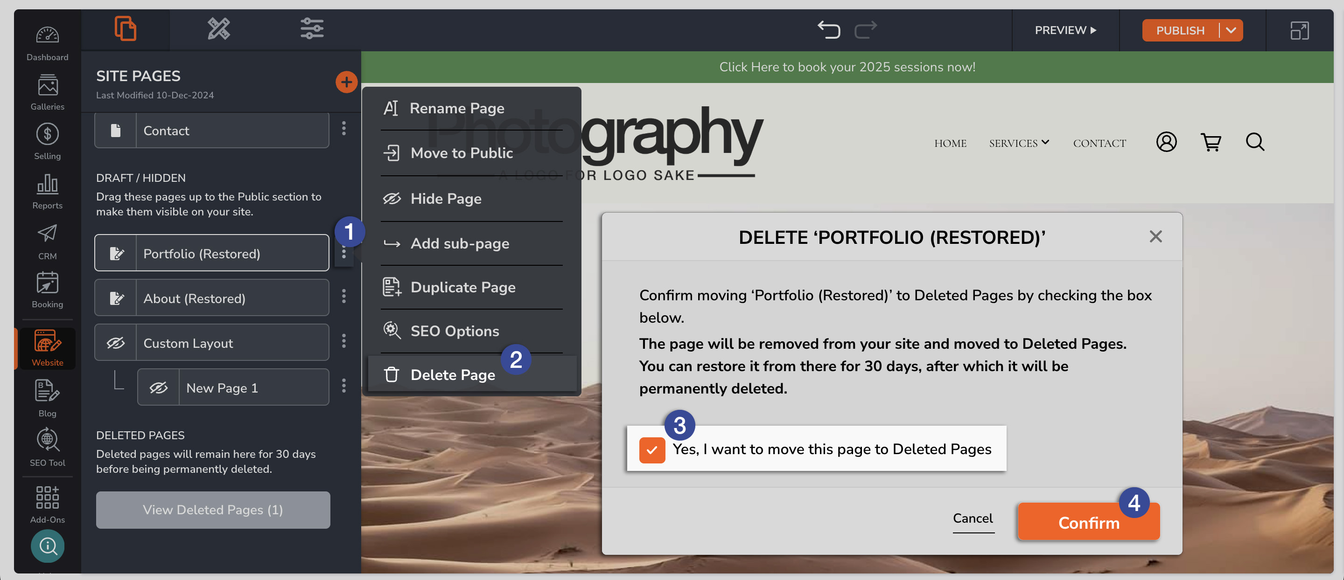The image size is (1344, 580).
Task: Open the Contact nav link
Action: (1099, 143)
